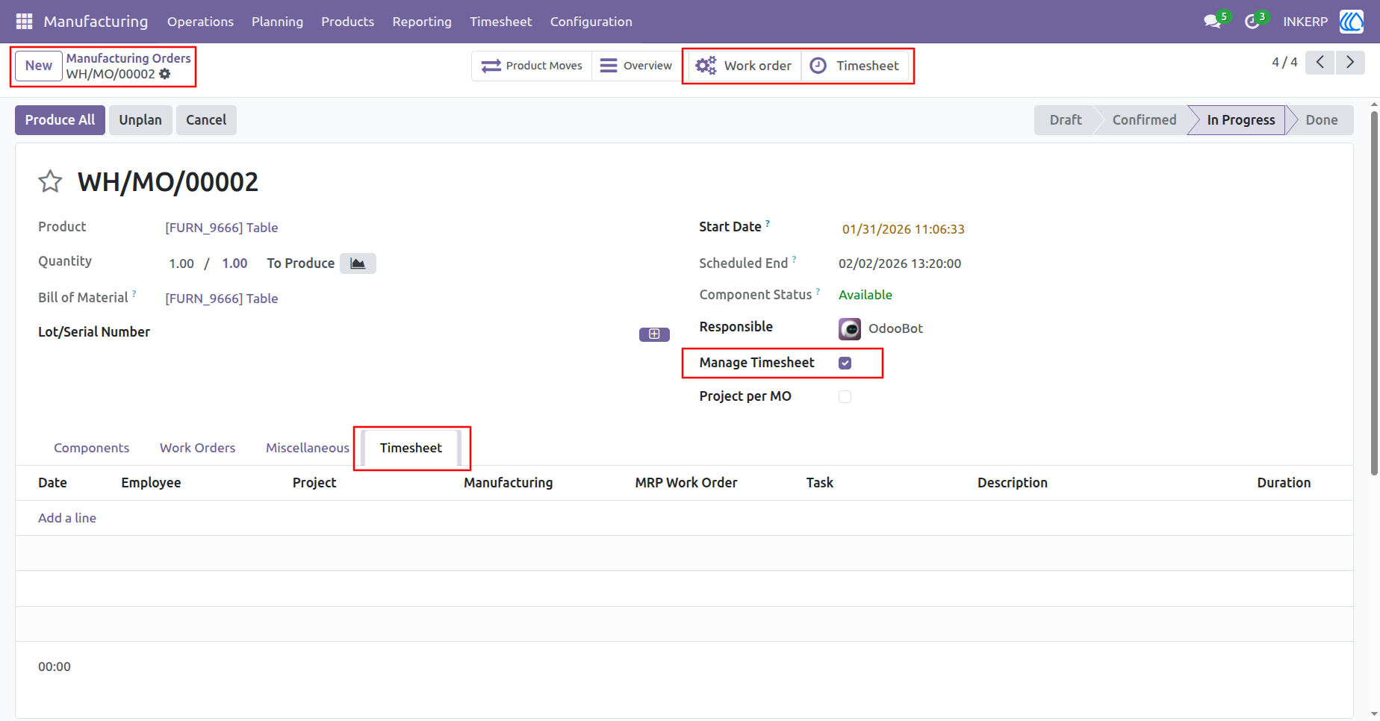
Task: Open the activities clock icon
Action: pyautogui.click(x=1252, y=22)
